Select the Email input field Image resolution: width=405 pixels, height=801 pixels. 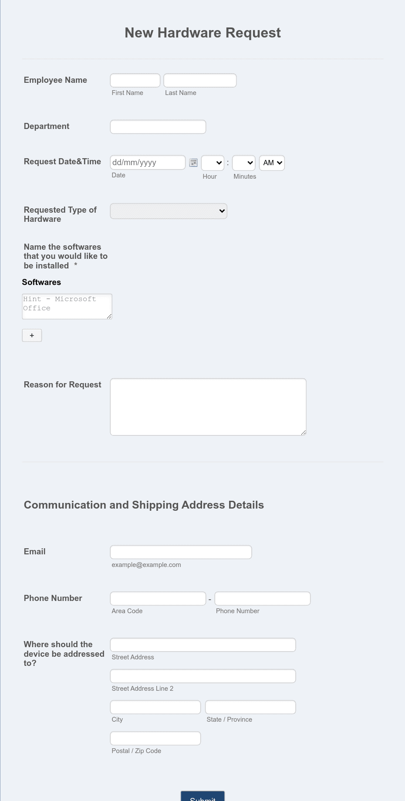[x=181, y=552]
